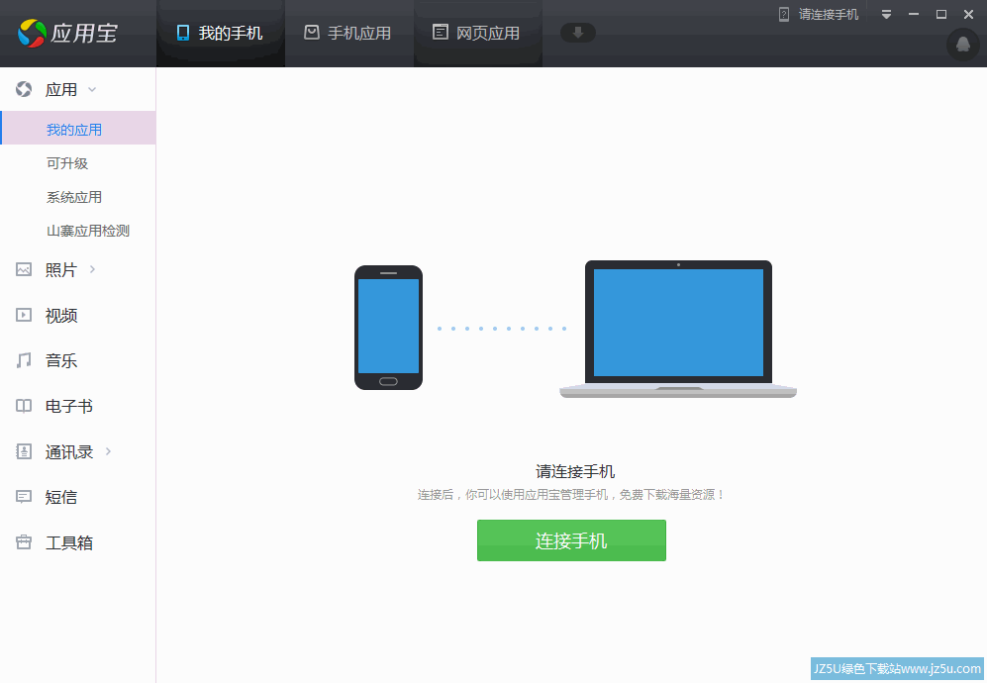987x683 pixels.
Task: Open the 通讯录 sidebar entry
Action: (68, 452)
